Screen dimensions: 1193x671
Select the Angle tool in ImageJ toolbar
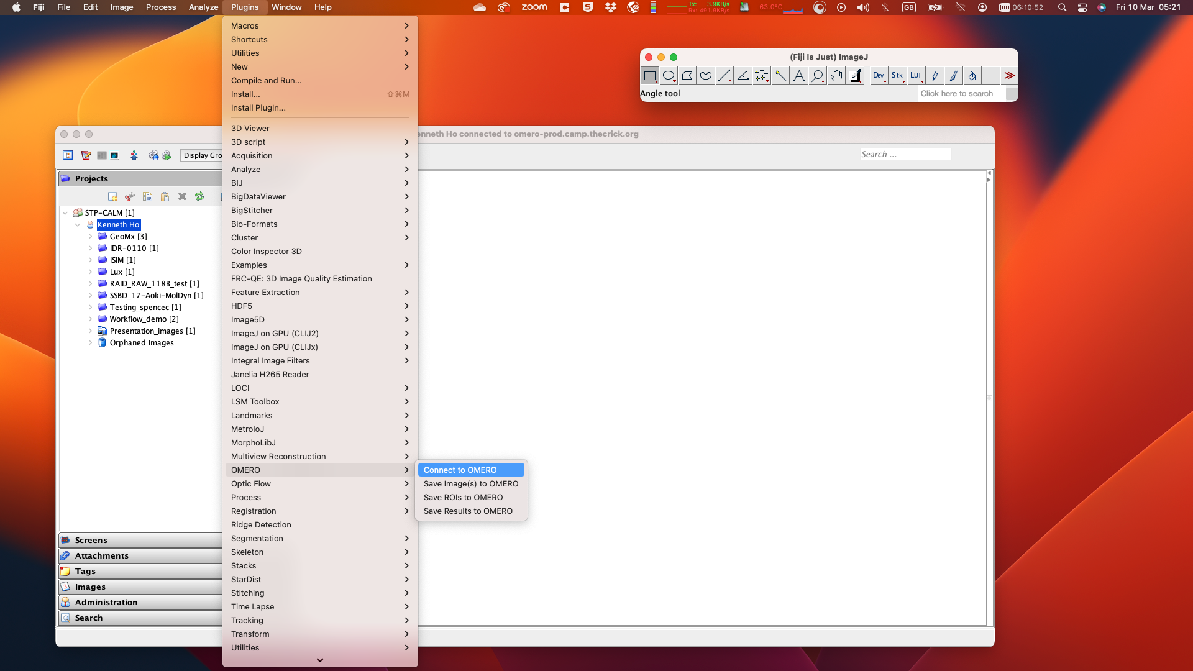coord(743,76)
